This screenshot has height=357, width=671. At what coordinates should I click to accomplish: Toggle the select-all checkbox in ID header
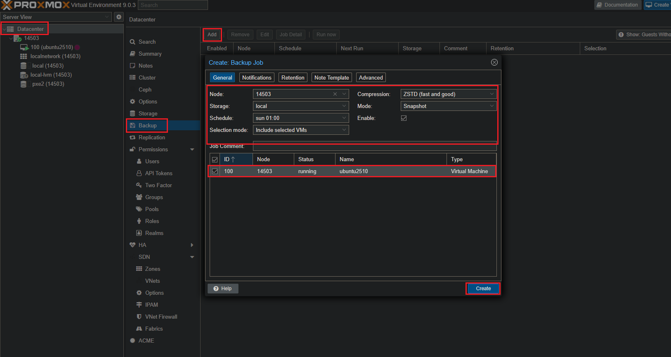(x=215, y=160)
